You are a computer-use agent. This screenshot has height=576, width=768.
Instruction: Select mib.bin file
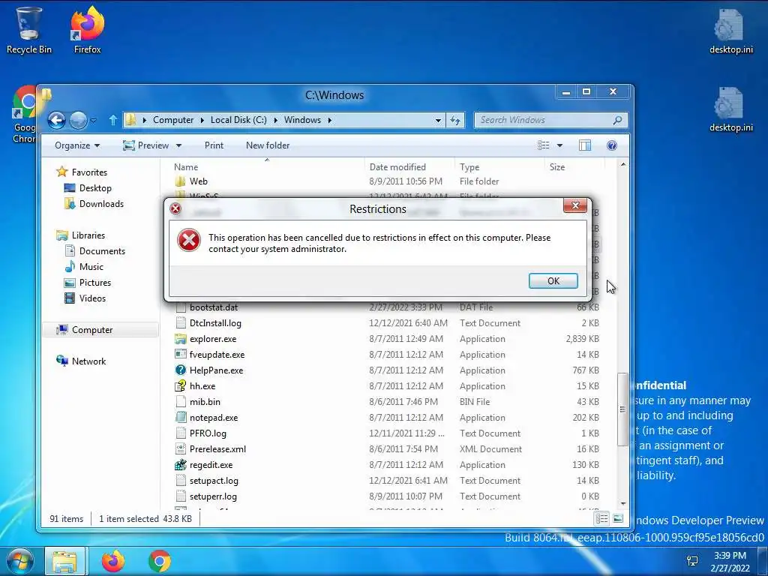(205, 402)
